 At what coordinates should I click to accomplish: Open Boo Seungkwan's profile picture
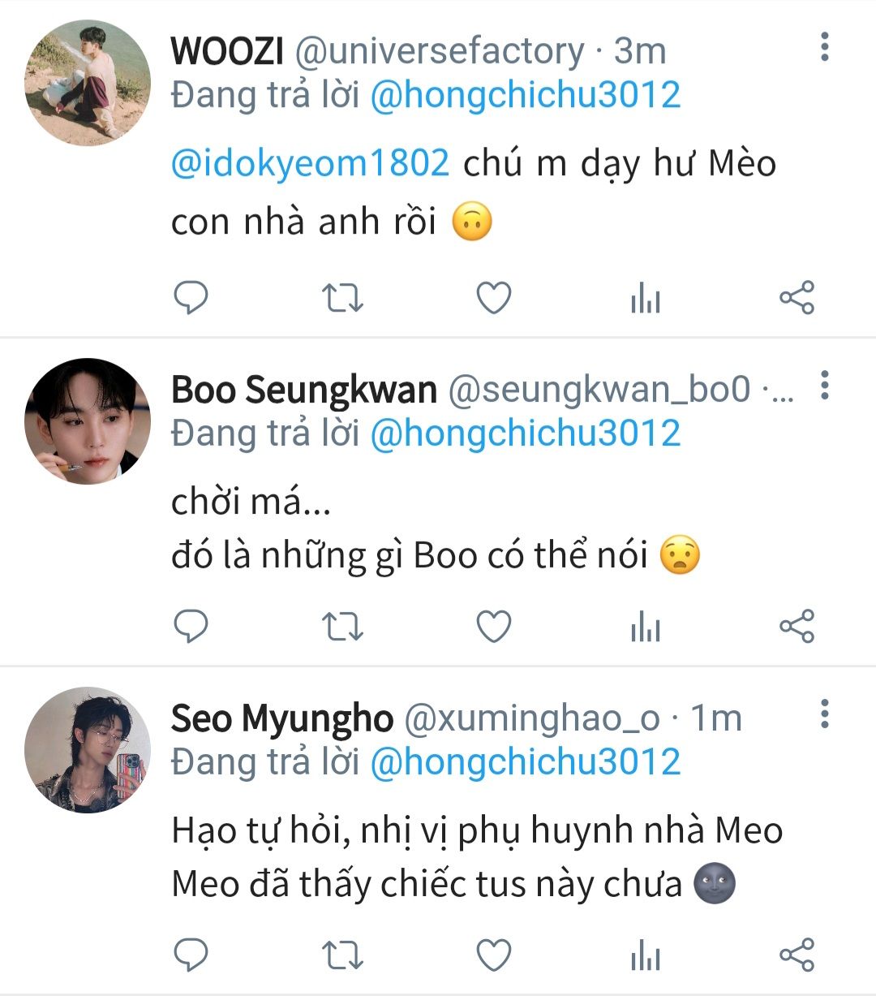(x=88, y=420)
